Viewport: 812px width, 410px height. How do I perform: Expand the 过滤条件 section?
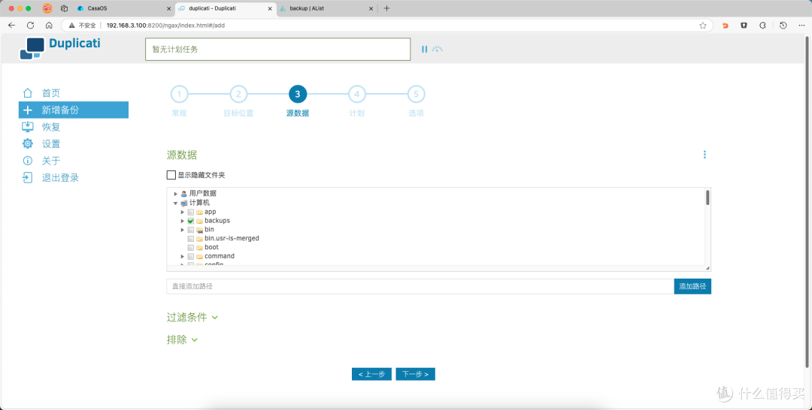tap(192, 318)
